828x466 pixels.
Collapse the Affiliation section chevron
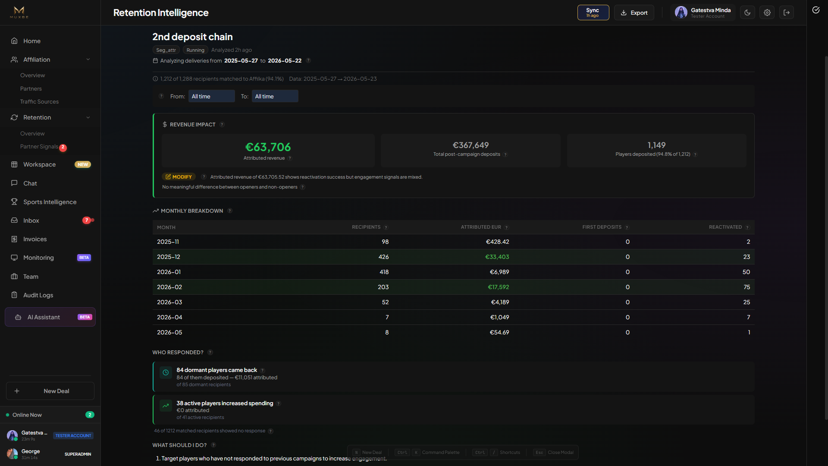click(88, 60)
